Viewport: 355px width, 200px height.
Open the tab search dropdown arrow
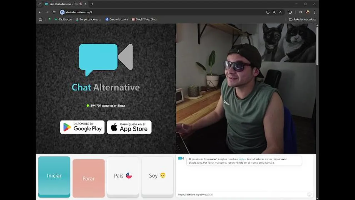click(39, 4)
